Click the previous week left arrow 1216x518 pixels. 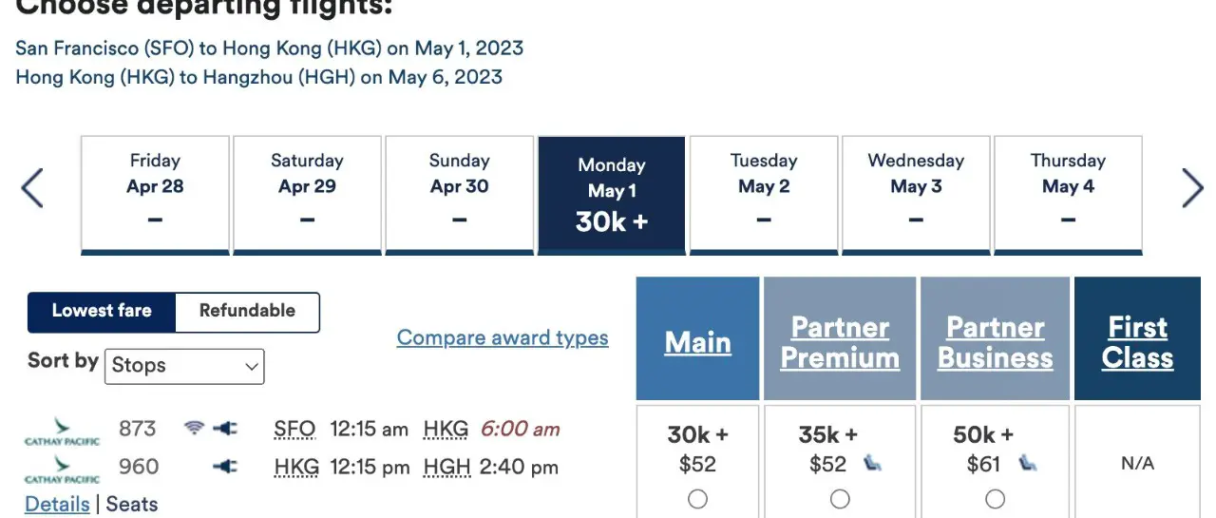pyautogui.click(x=32, y=187)
